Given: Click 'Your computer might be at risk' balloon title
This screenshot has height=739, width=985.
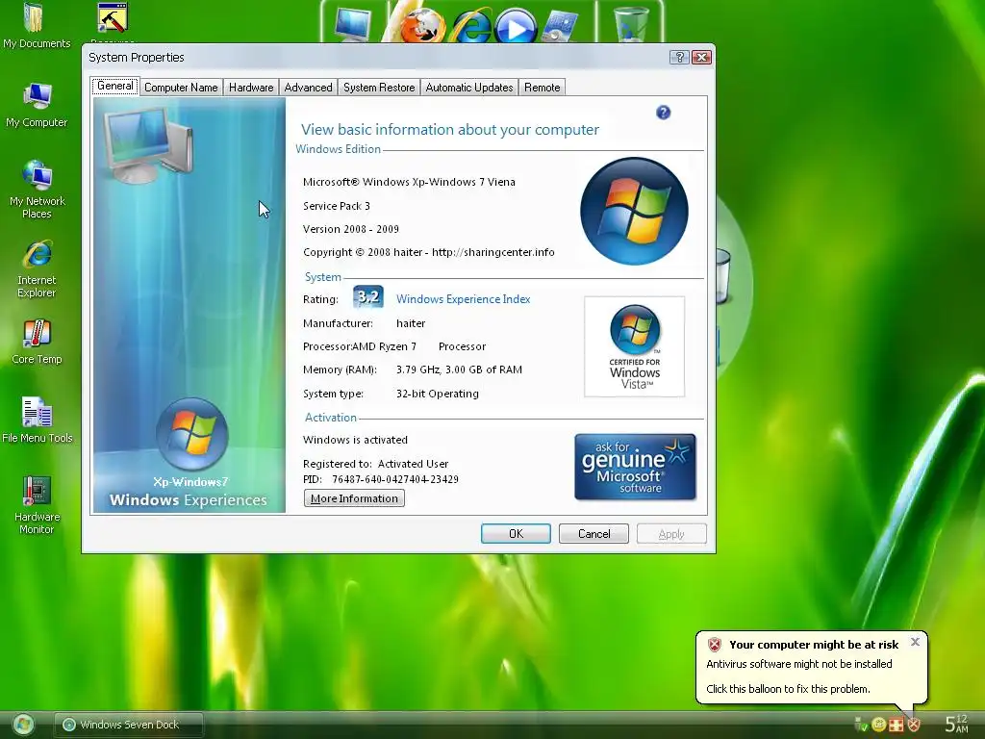Looking at the screenshot, I should click(x=814, y=644).
